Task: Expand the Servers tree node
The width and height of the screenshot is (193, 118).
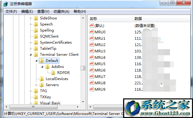Action: pyautogui.click(x=36, y=85)
